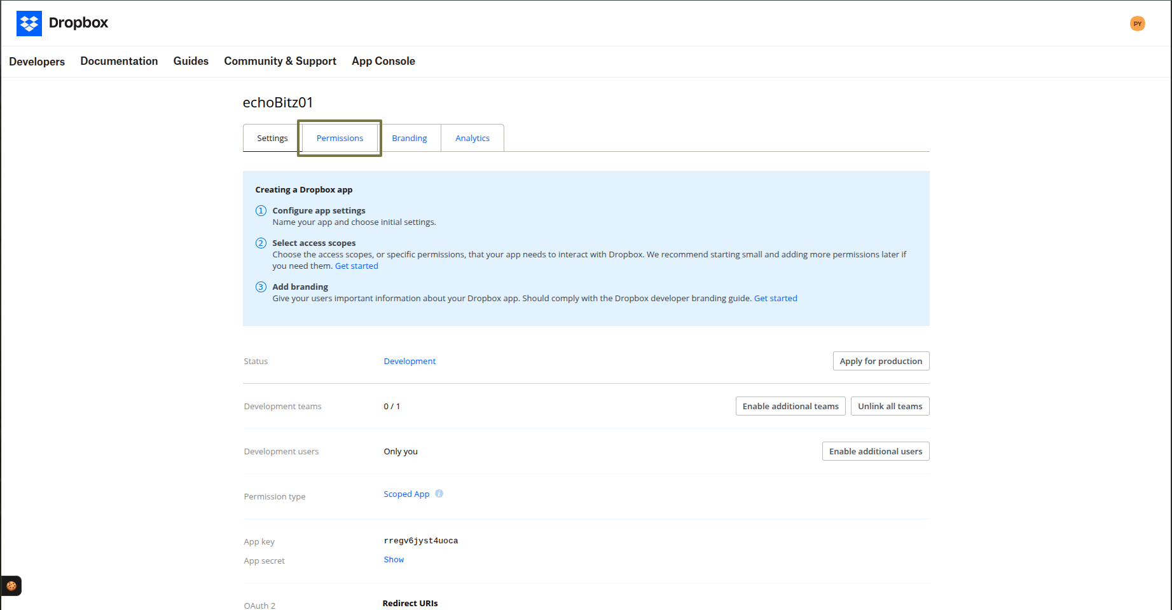Click the echoBitz01 app title
The width and height of the screenshot is (1172, 610).
(278, 102)
